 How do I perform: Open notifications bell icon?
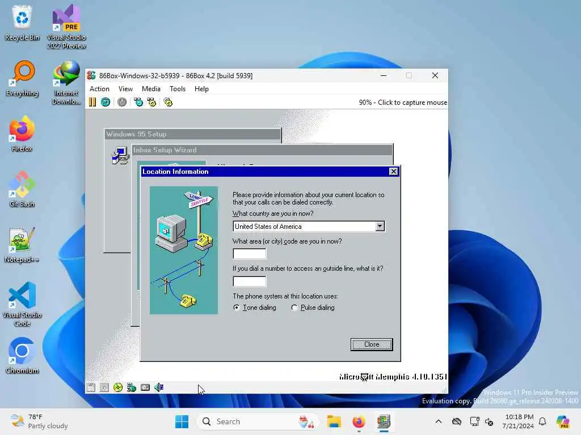click(542, 421)
